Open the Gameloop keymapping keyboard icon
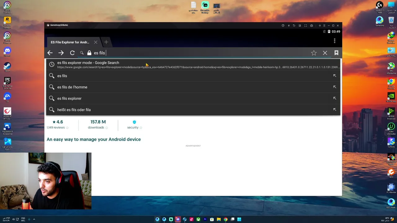Viewport: 397px width, 223px height. [300, 25]
